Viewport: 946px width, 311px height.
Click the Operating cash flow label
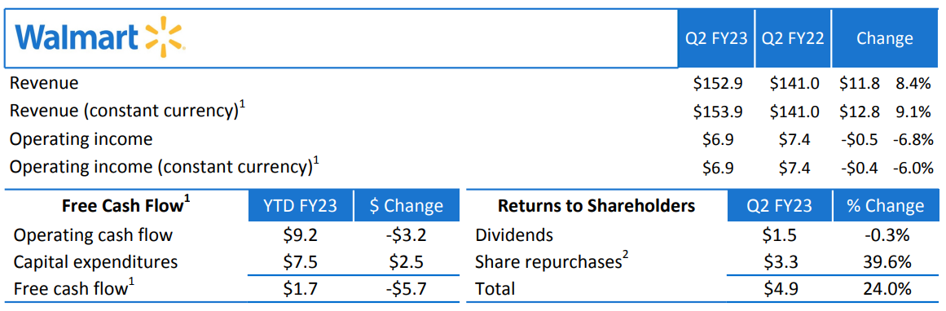(93, 234)
